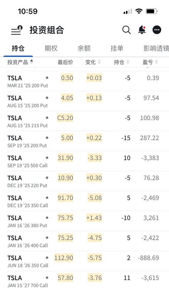
Task: Open notifications bell icon
Action: (x=142, y=30)
